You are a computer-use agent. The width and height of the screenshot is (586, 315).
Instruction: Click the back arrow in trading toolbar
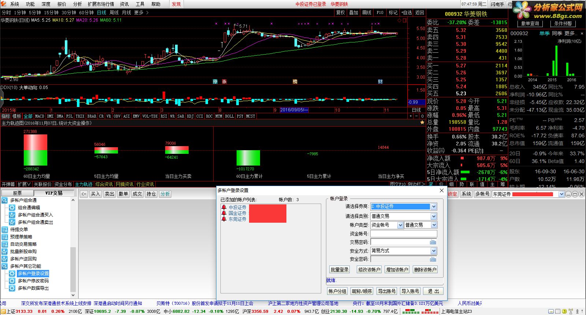tap(84, 194)
